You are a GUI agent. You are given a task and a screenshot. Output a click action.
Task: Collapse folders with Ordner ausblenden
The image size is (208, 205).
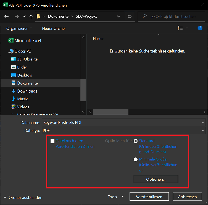pyautogui.click(x=23, y=197)
